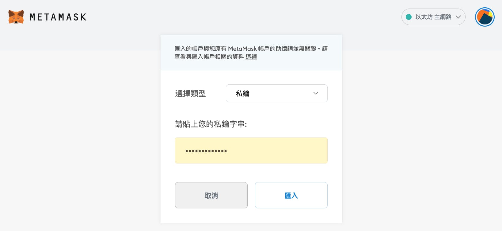This screenshot has width=502, height=231.
Task: Click the arrow in the 私鑰 select box
Action: click(x=316, y=94)
